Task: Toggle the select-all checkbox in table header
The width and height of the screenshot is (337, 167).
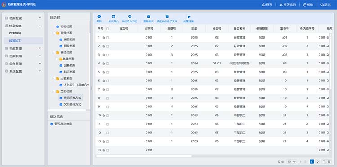Action: point(107,29)
